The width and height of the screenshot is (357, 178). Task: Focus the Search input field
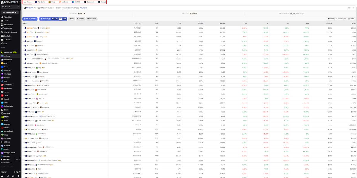10,7
